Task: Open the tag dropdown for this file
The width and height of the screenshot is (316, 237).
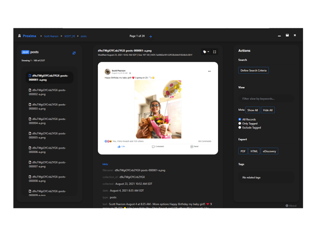Action: tap(206, 52)
